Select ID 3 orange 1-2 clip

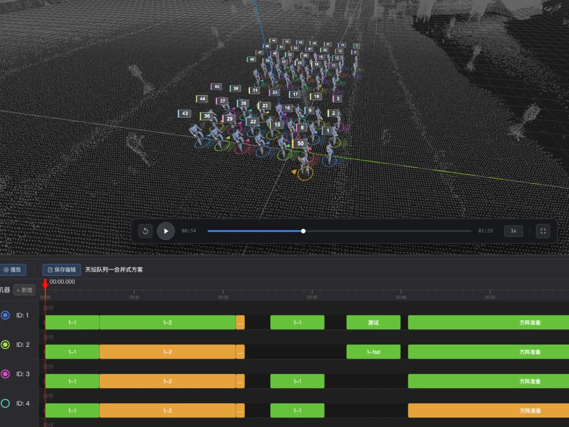tap(167, 381)
